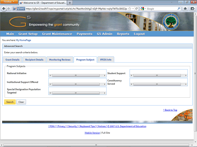Click the Institutional Support Offered list box
Screen dimensions: 197x147
[77, 82]
